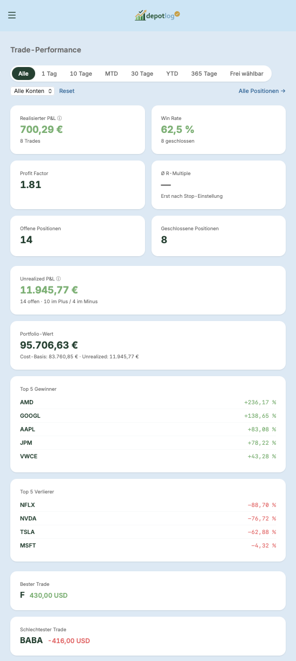Select the 365 Tage tab
This screenshot has width=296, height=661.
(x=204, y=74)
